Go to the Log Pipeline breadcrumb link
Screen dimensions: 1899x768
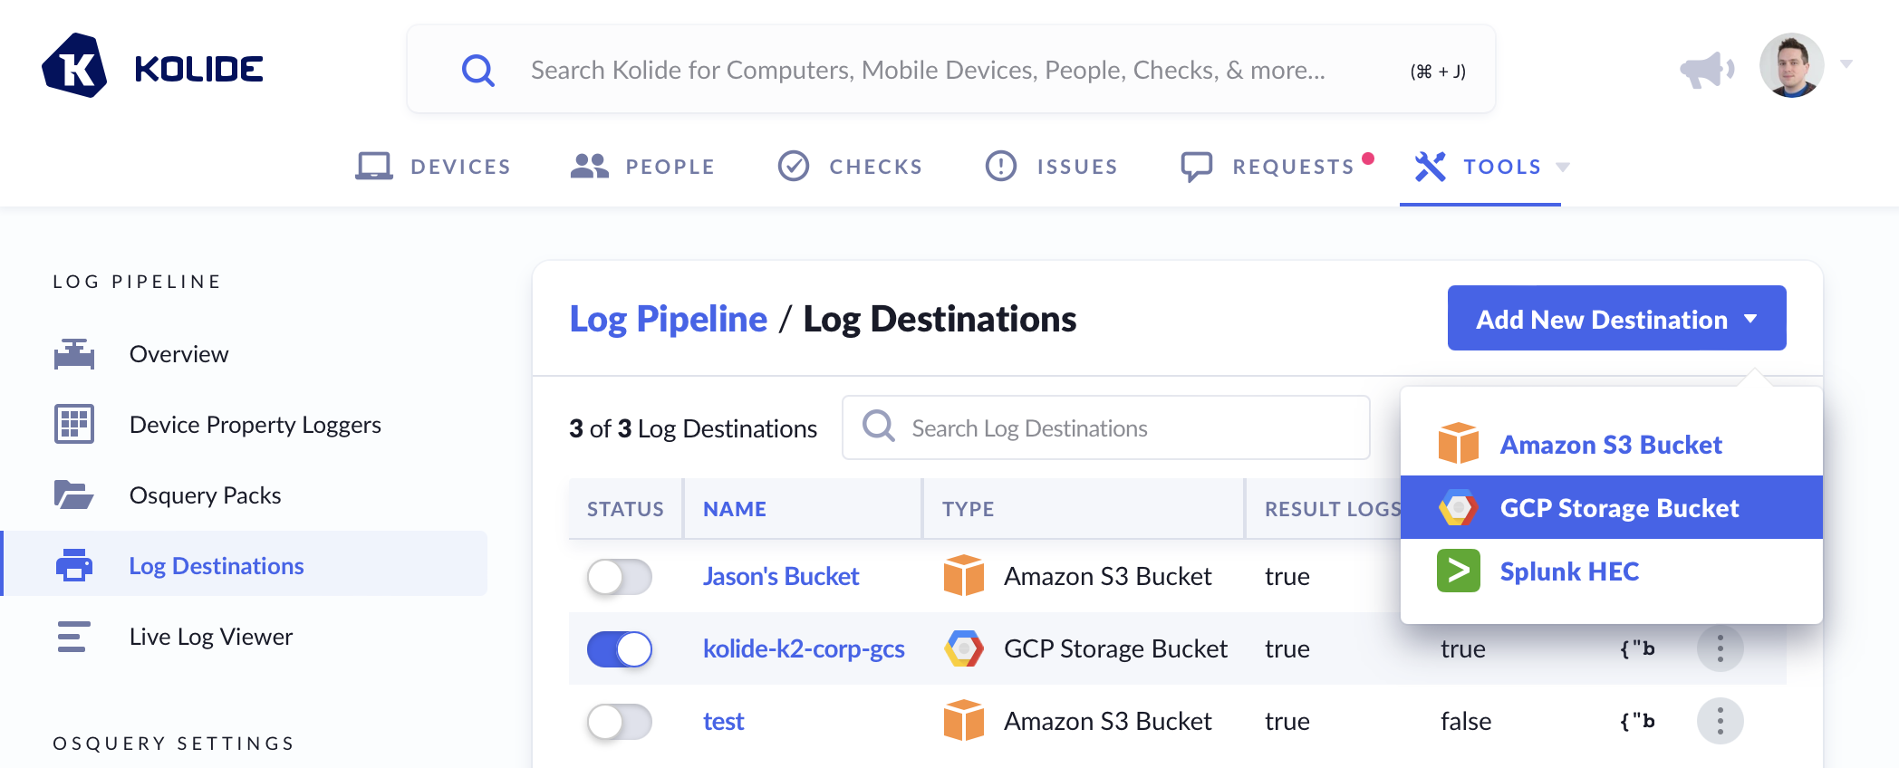pos(668,319)
